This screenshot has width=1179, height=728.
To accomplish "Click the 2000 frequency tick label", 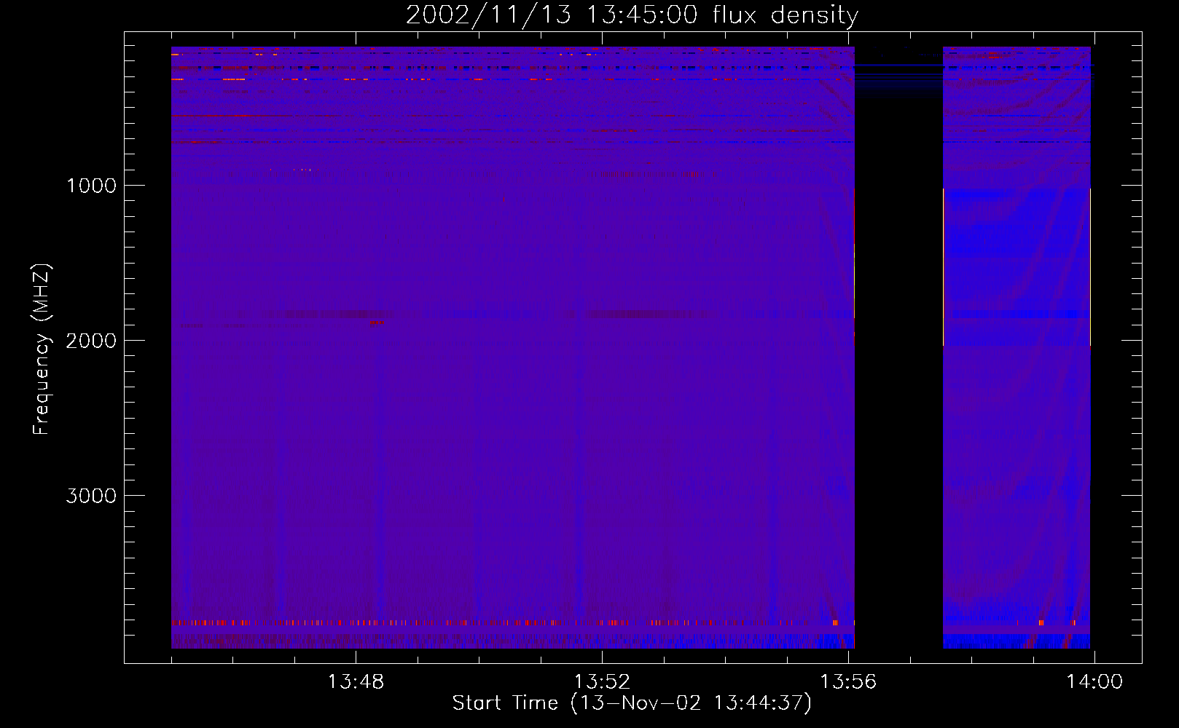I will click(91, 341).
